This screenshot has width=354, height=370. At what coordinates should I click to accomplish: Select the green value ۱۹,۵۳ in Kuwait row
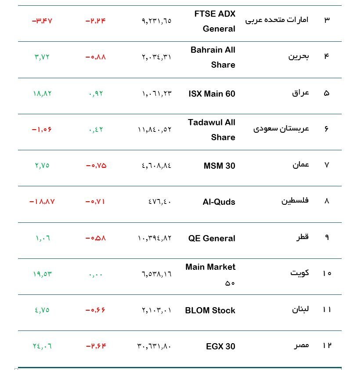tap(42, 274)
